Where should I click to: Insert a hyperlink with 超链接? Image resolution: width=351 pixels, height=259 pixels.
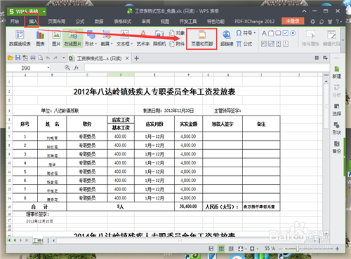[x=227, y=38]
